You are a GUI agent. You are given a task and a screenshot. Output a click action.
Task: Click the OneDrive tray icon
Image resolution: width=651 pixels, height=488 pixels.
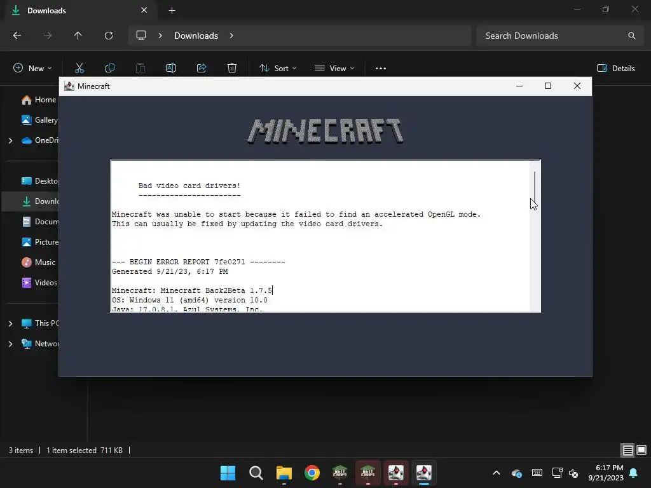517,473
